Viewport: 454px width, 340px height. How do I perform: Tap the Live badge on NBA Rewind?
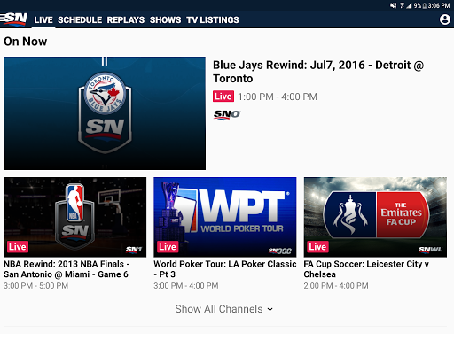(x=18, y=247)
